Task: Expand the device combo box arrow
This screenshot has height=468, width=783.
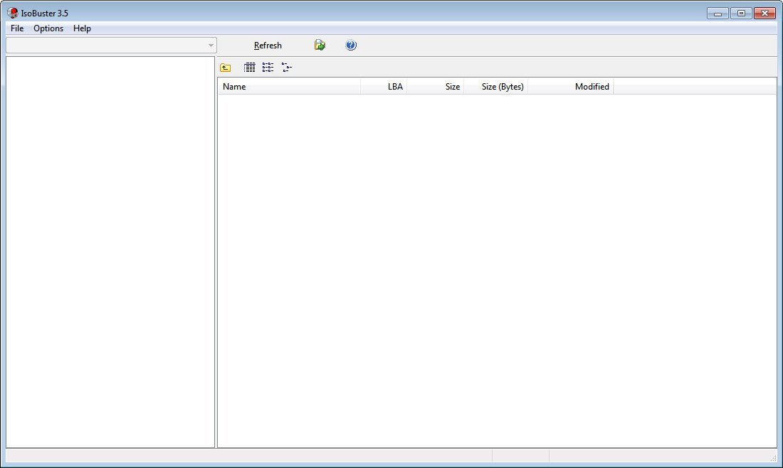Action: click(210, 45)
